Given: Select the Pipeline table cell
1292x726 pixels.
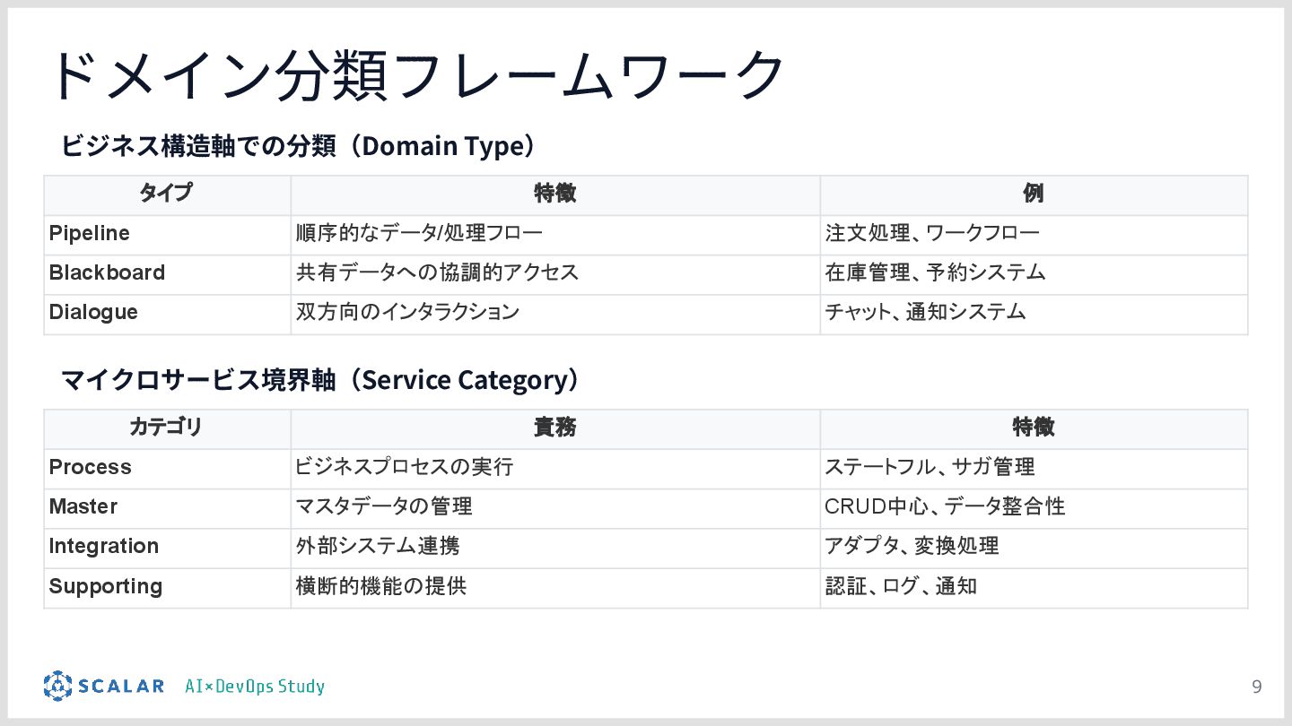Looking at the screenshot, I should [167, 234].
